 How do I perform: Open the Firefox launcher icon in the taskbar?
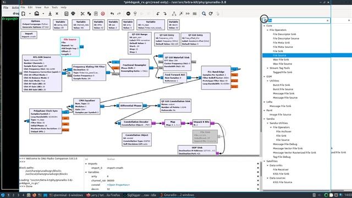pos(34,195)
